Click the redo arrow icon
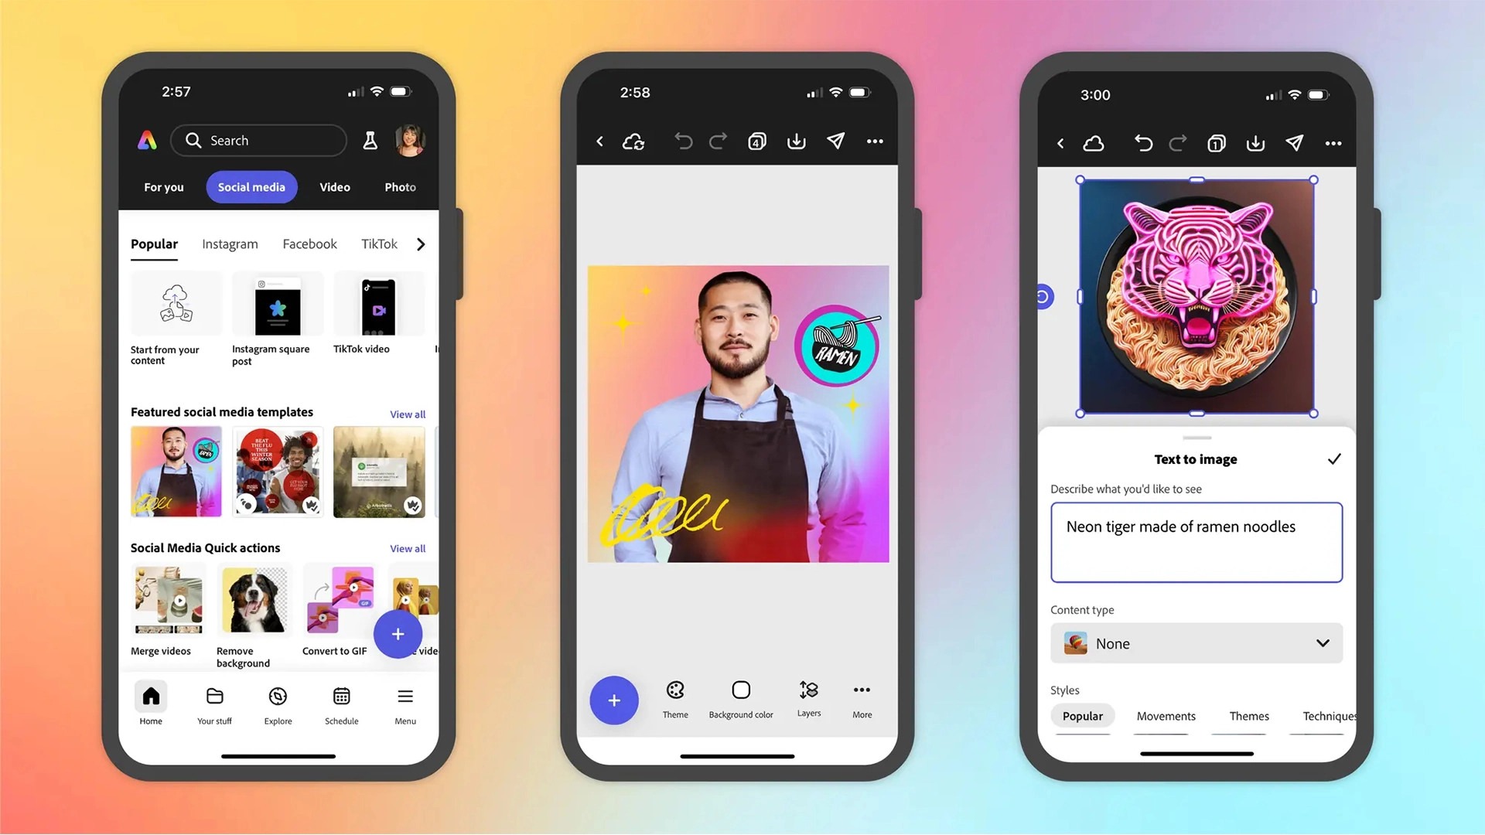The width and height of the screenshot is (1485, 835). [717, 141]
